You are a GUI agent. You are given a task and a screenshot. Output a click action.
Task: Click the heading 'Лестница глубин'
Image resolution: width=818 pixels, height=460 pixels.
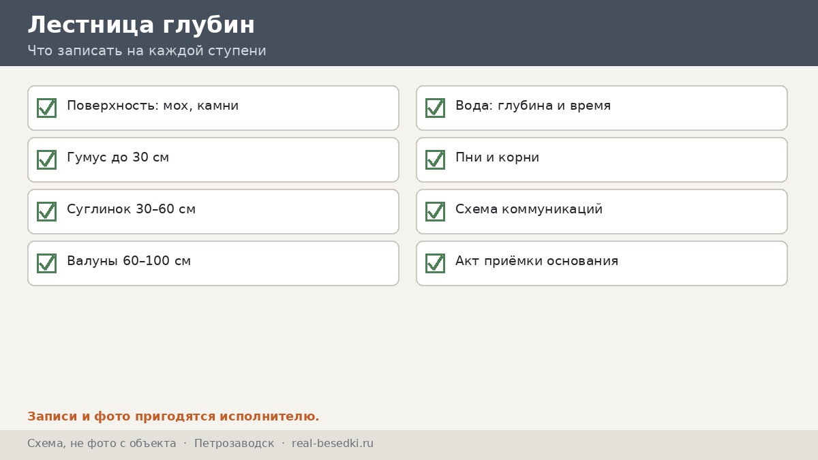tap(141, 25)
